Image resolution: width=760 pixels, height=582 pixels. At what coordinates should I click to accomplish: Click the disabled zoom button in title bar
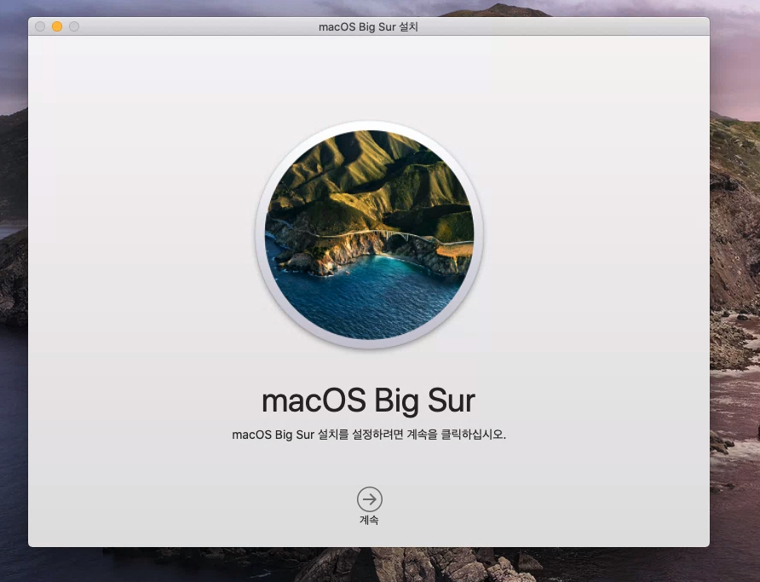(74, 26)
